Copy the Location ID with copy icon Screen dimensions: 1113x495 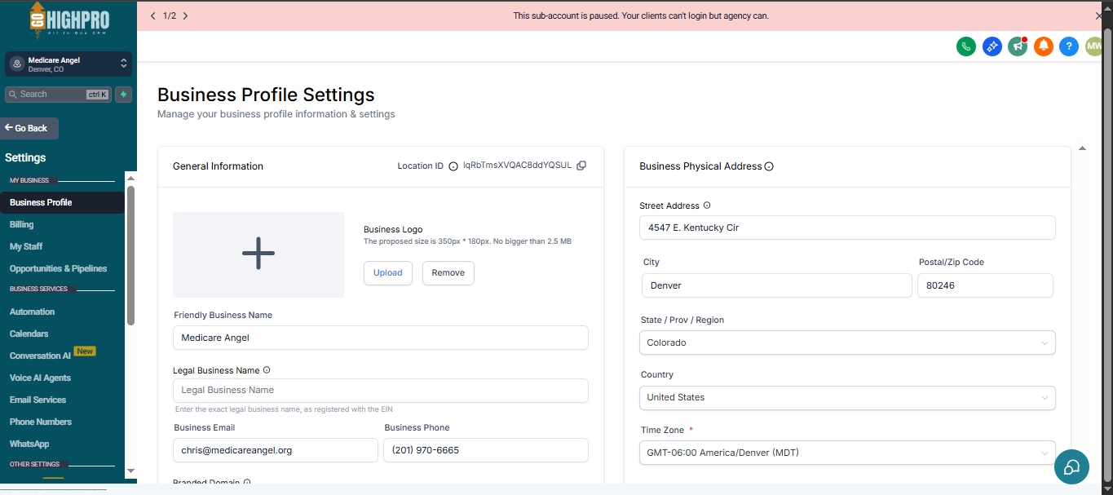click(x=581, y=166)
